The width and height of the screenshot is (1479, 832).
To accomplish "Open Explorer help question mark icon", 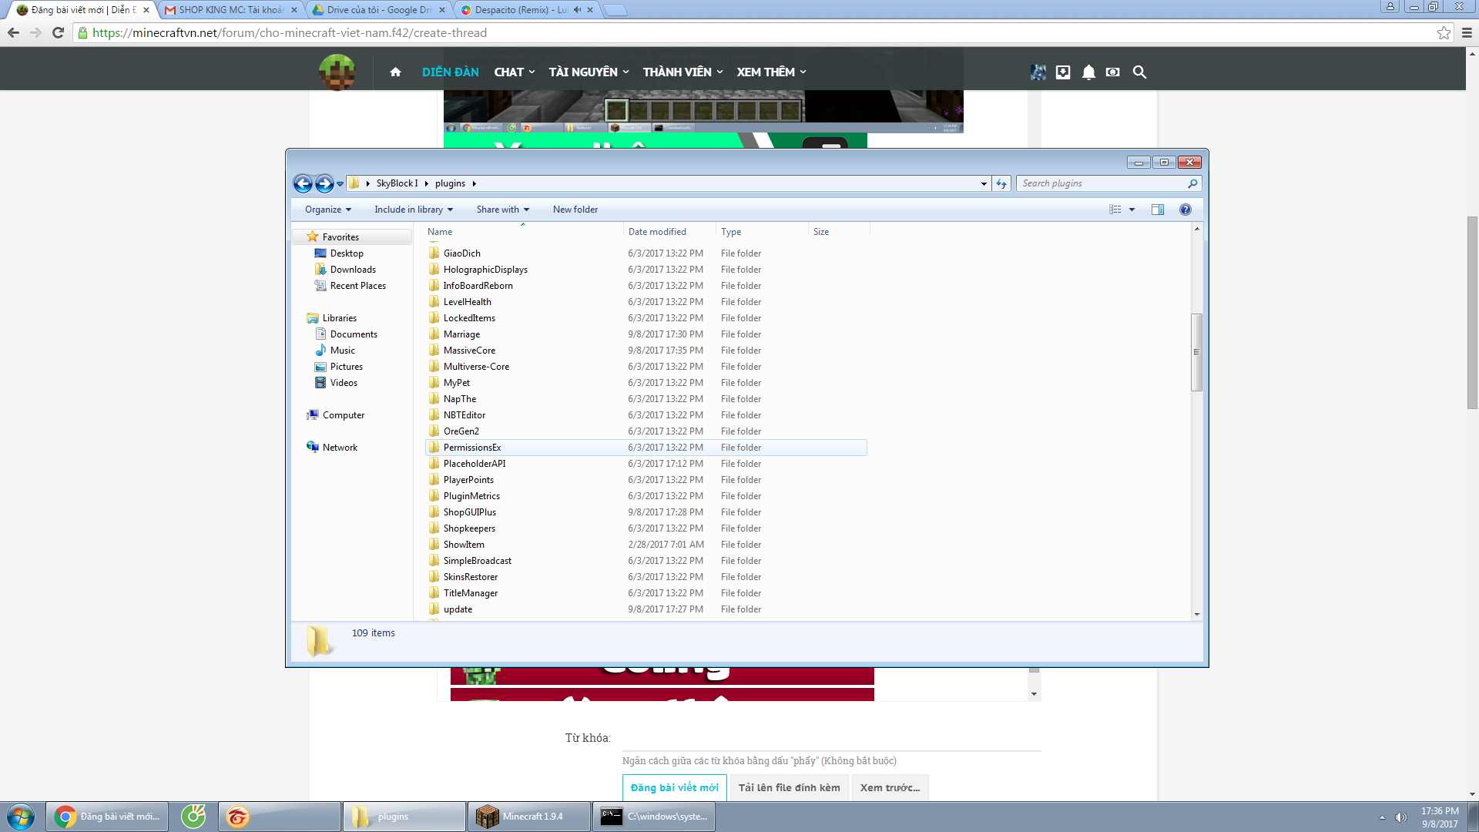I will [x=1186, y=210].
